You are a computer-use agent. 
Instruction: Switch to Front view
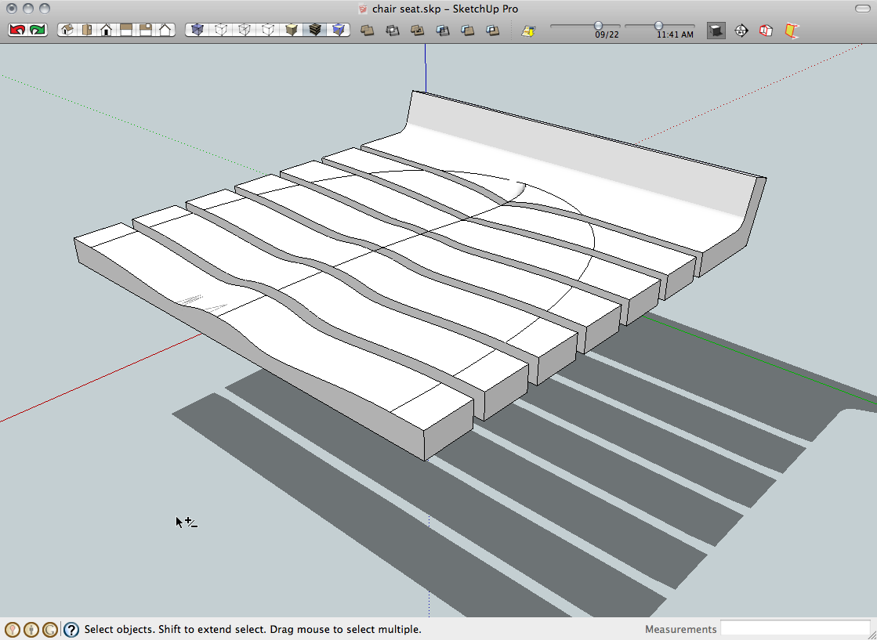106,30
